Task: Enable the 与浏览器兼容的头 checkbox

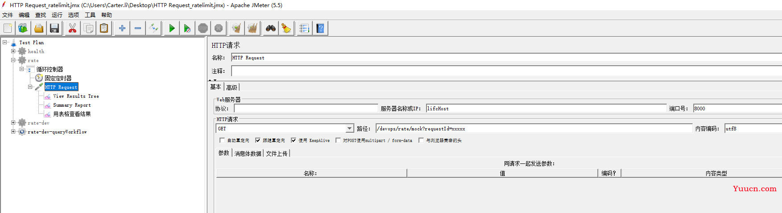Action: coord(421,140)
